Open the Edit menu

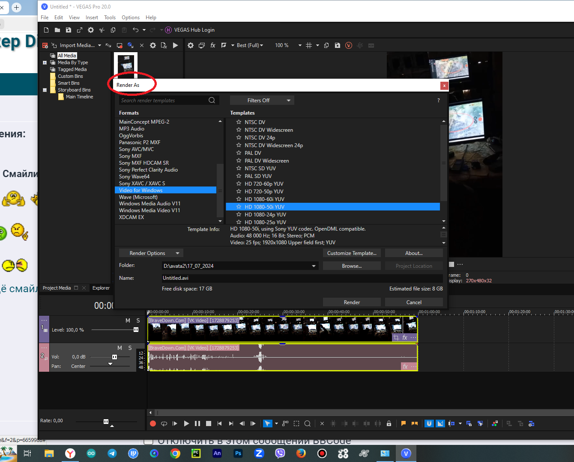59,18
